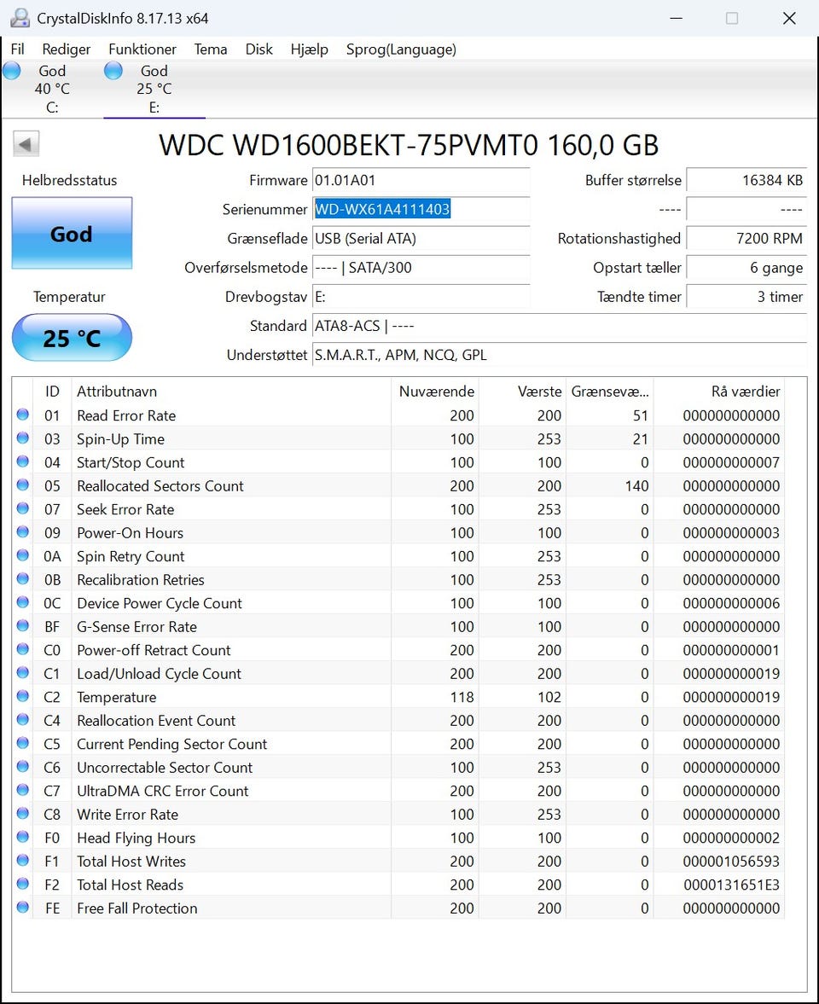Viewport: 819px width, 1004px height.
Task: Click the Grænsevæ... threshold column header
Action: point(610,392)
